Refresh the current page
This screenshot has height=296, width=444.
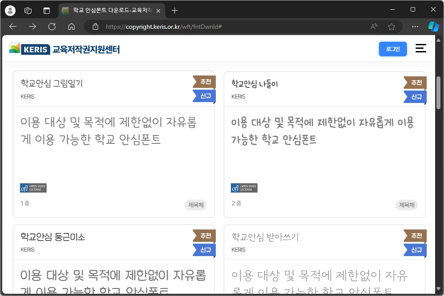coord(52,27)
